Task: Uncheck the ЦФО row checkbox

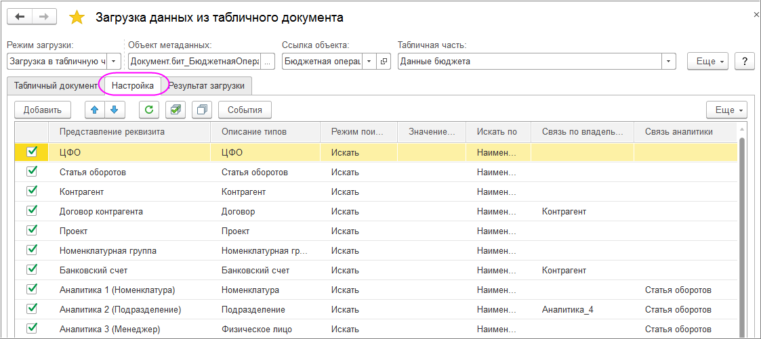Action: point(32,152)
